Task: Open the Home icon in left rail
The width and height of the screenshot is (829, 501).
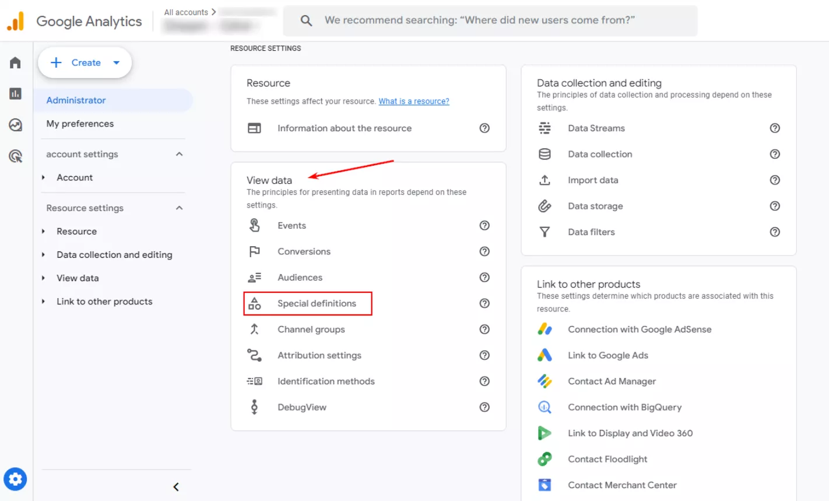Action: [x=15, y=62]
